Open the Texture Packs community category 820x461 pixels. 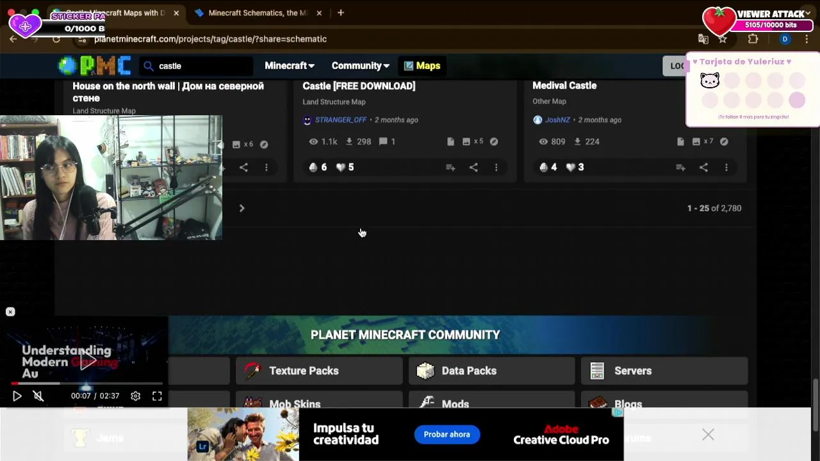coord(319,371)
